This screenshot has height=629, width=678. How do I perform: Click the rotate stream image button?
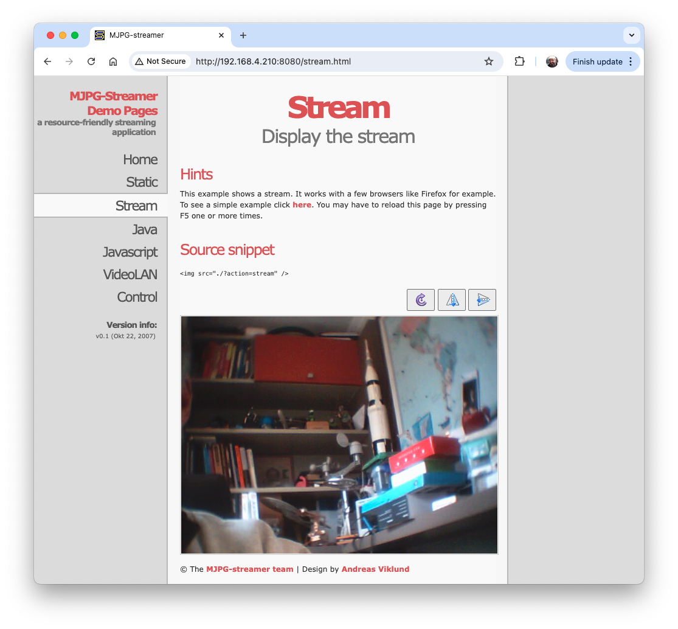pos(420,300)
